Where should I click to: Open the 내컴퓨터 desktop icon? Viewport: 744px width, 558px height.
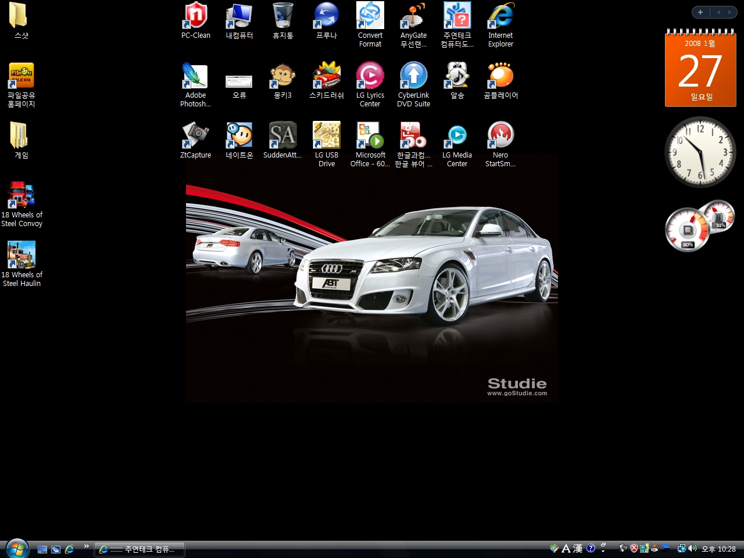[239, 21]
